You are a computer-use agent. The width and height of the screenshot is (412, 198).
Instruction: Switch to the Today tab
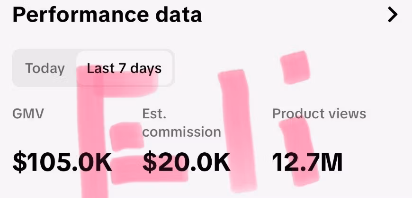coord(45,68)
